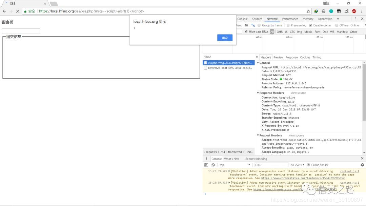The image size is (366, 206).
Task: Open a new tab with the tab button
Action: point(54,4)
